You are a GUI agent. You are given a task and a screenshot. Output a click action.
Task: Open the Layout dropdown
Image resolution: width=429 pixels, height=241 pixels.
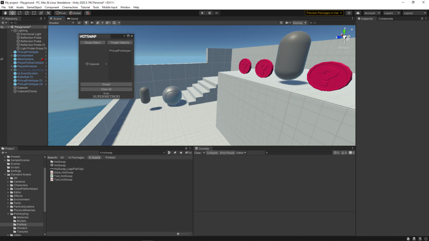(415, 13)
